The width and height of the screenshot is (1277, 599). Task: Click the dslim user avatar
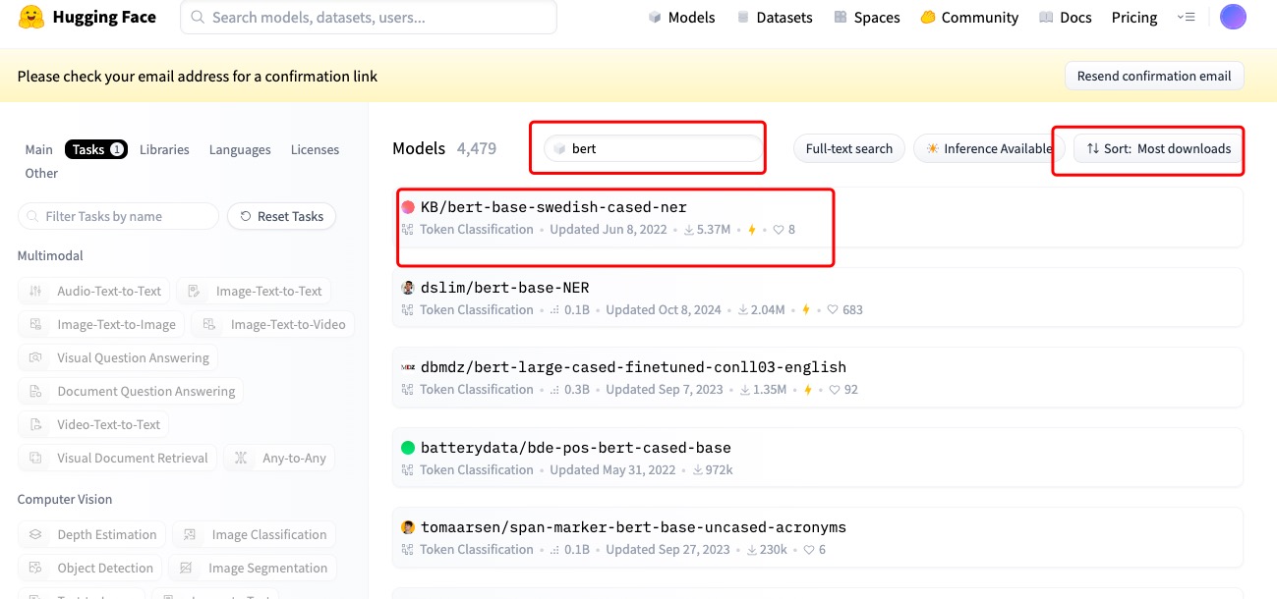pyautogui.click(x=408, y=288)
